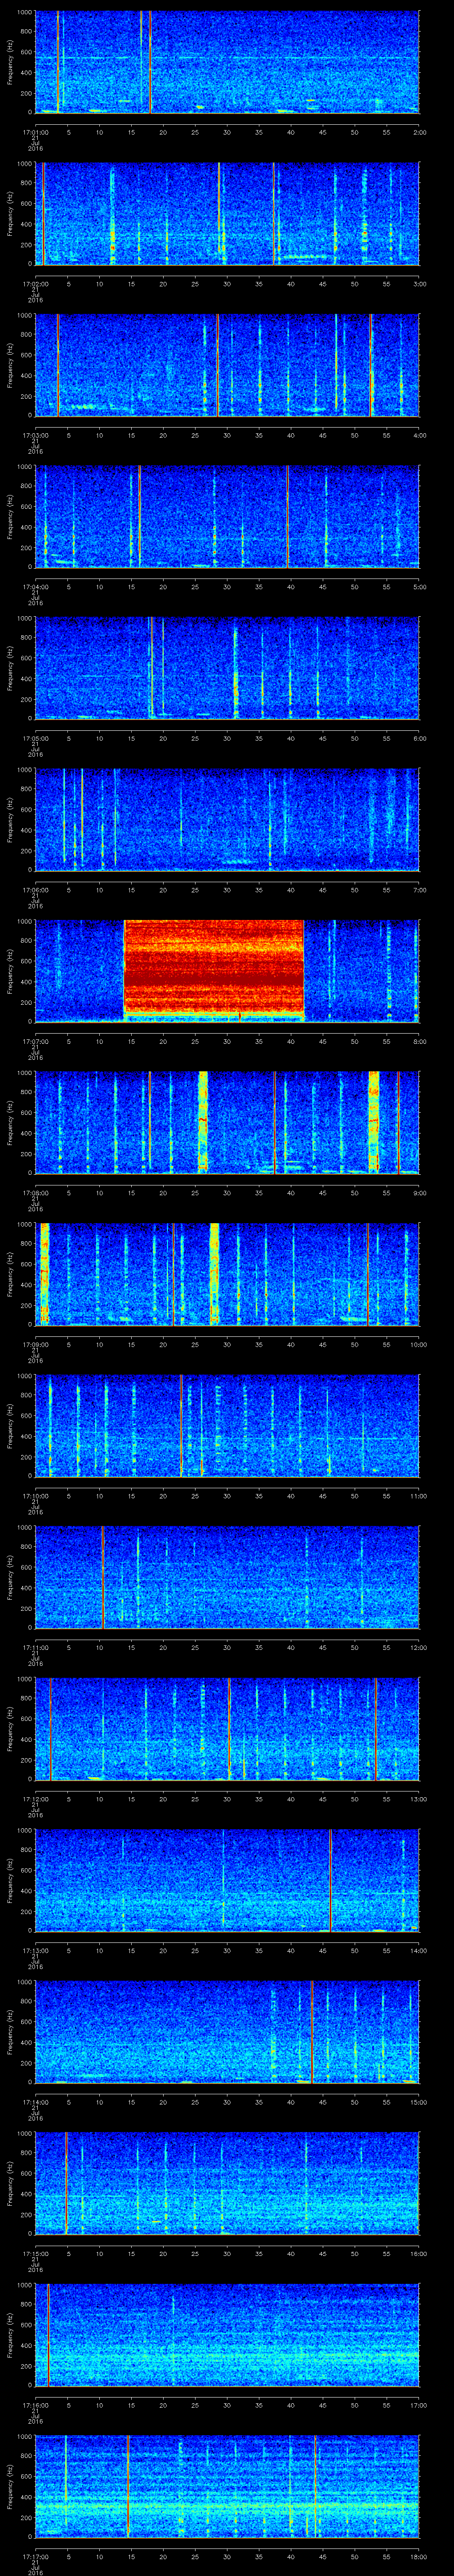Screen dimensions: 454x2576
Task: Select the 17:06:00 start time label
Action: tap(35, 890)
